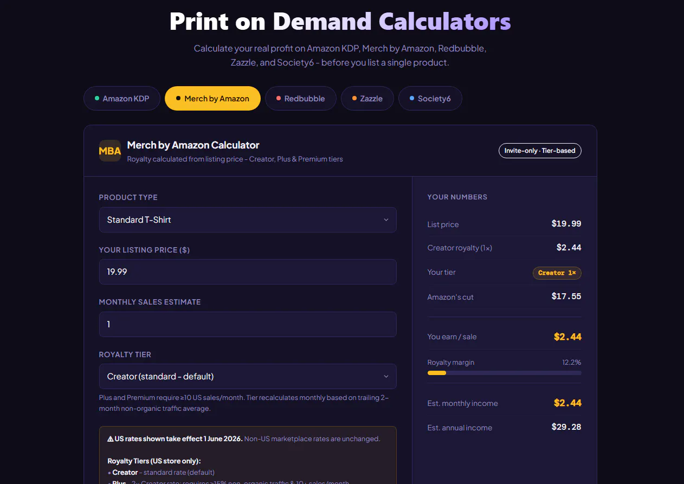Click the Est. monthly income $2.44 value
Image resolution: width=684 pixels, height=484 pixels.
point(567,403)
